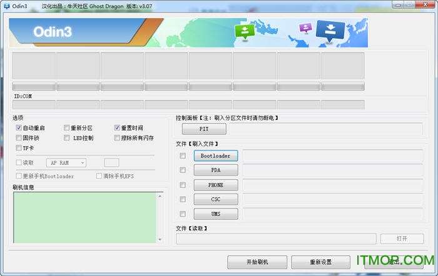Click the UMS file button
This screenshot has width=438, height=276.
(x=216, y=214)
